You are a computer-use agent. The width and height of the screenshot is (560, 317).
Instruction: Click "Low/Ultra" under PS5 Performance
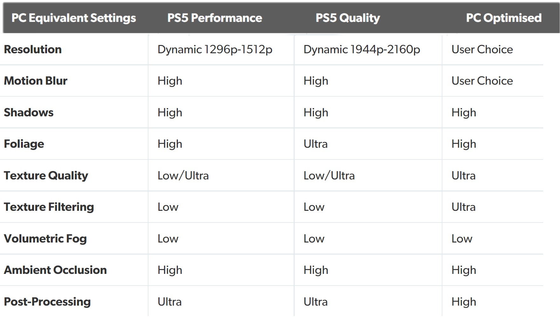click(183, 176)
